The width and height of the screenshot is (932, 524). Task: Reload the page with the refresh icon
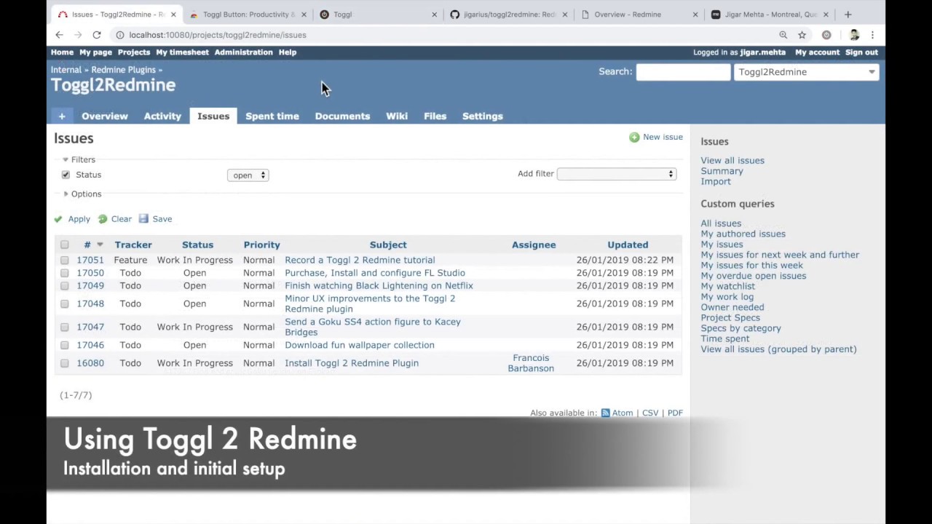[x=96, y=35]
